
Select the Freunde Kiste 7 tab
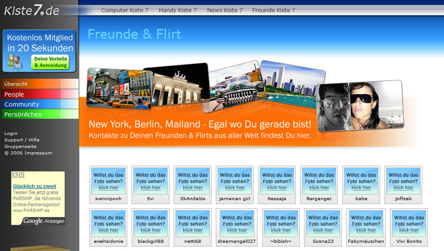tap(273, 10)
